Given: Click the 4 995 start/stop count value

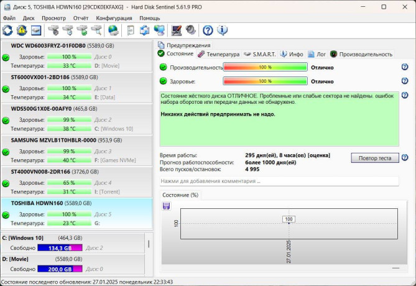Looking at the screenshot, I should pos(252,169).
